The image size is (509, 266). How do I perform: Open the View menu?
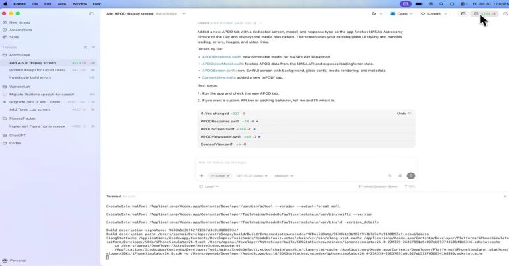(62, 4)
